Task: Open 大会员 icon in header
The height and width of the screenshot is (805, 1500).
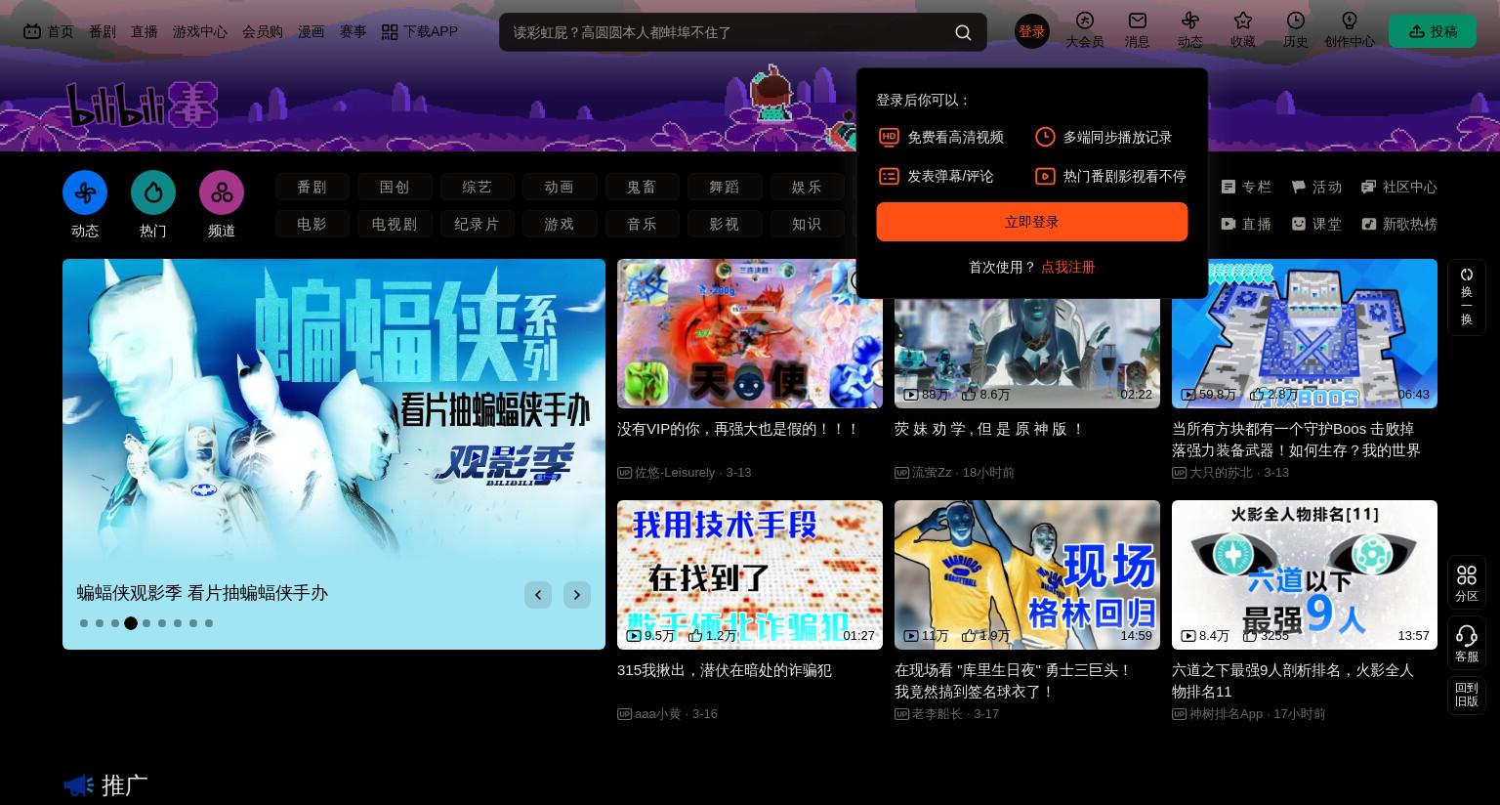Action: (1084, 21)
